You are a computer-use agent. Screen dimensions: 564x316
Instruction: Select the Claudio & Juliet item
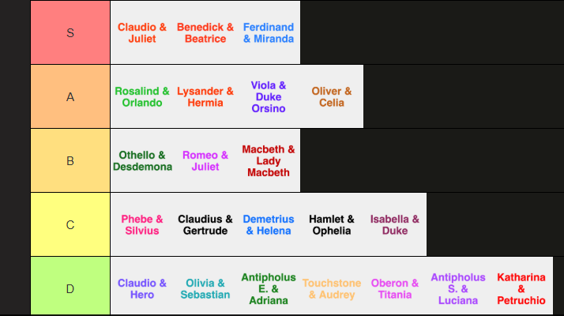[x=142, y=33]
